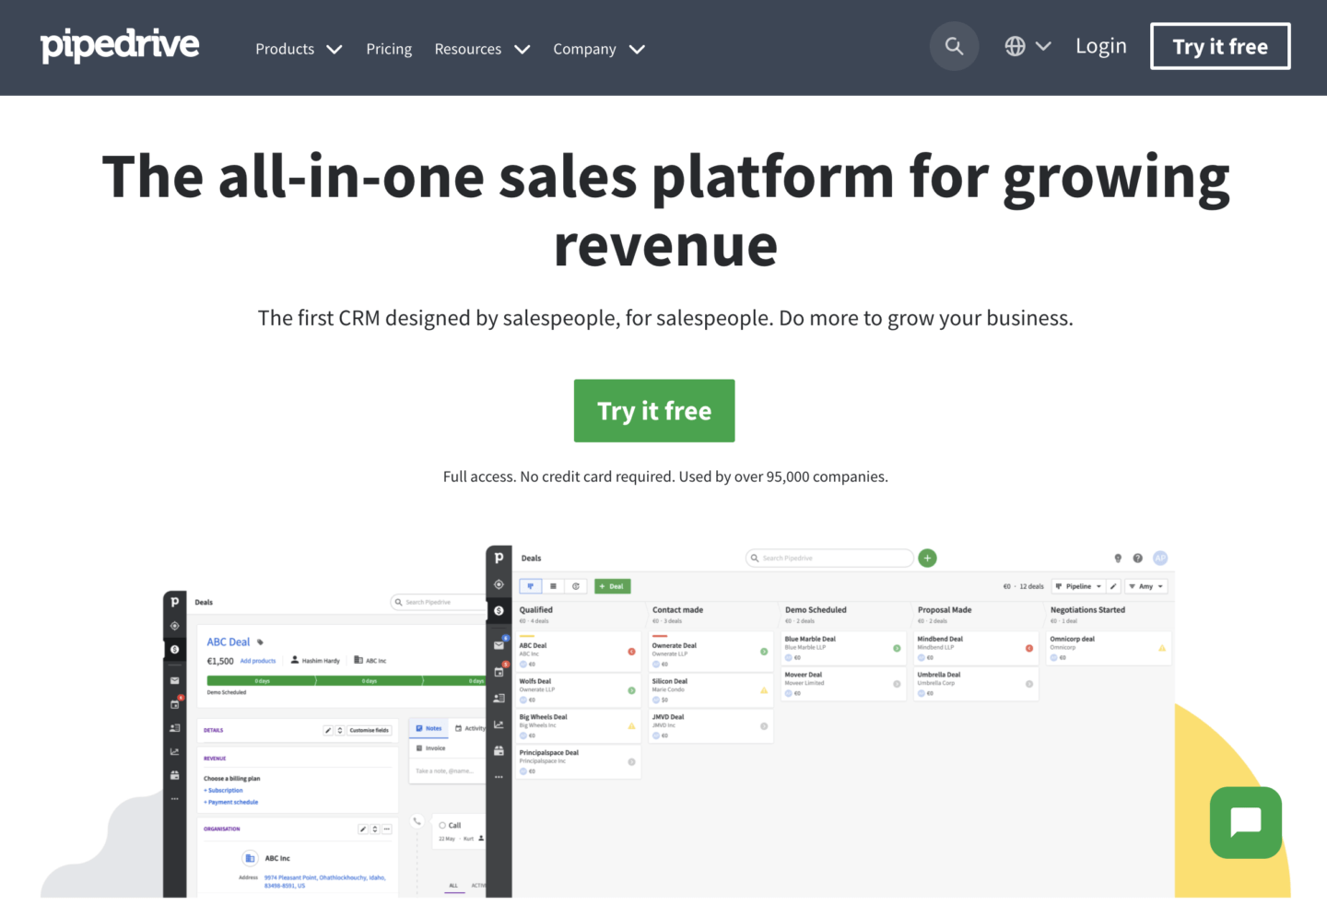Open the Mail icon in pipeline mockup sidebar
This screenshot has width=1327, height=906.
[x=499, y=645]
